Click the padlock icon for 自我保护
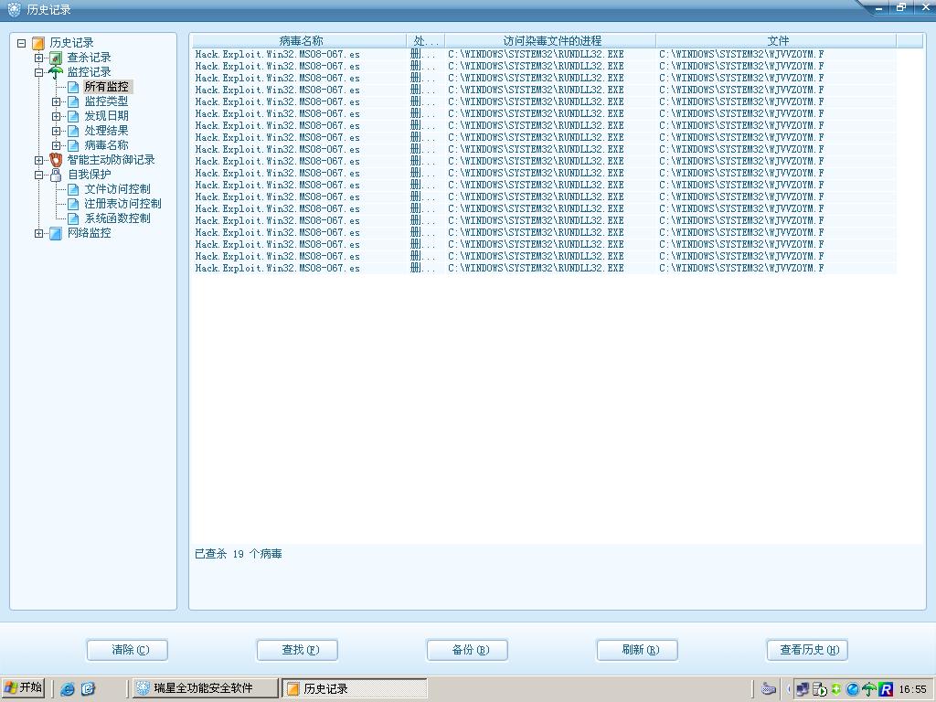The width and height of the screenshot is (936, 702). coord(56,175)
